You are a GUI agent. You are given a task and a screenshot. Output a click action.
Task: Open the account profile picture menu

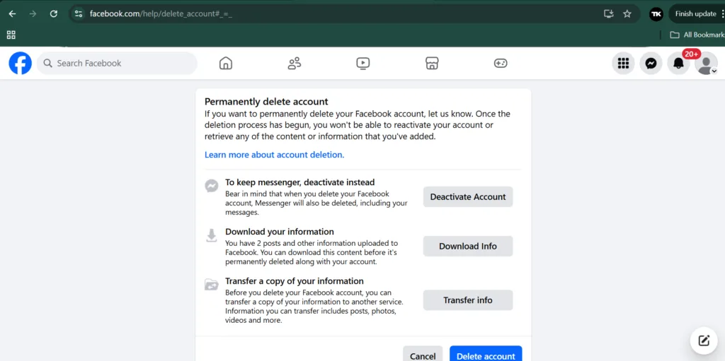706,64
